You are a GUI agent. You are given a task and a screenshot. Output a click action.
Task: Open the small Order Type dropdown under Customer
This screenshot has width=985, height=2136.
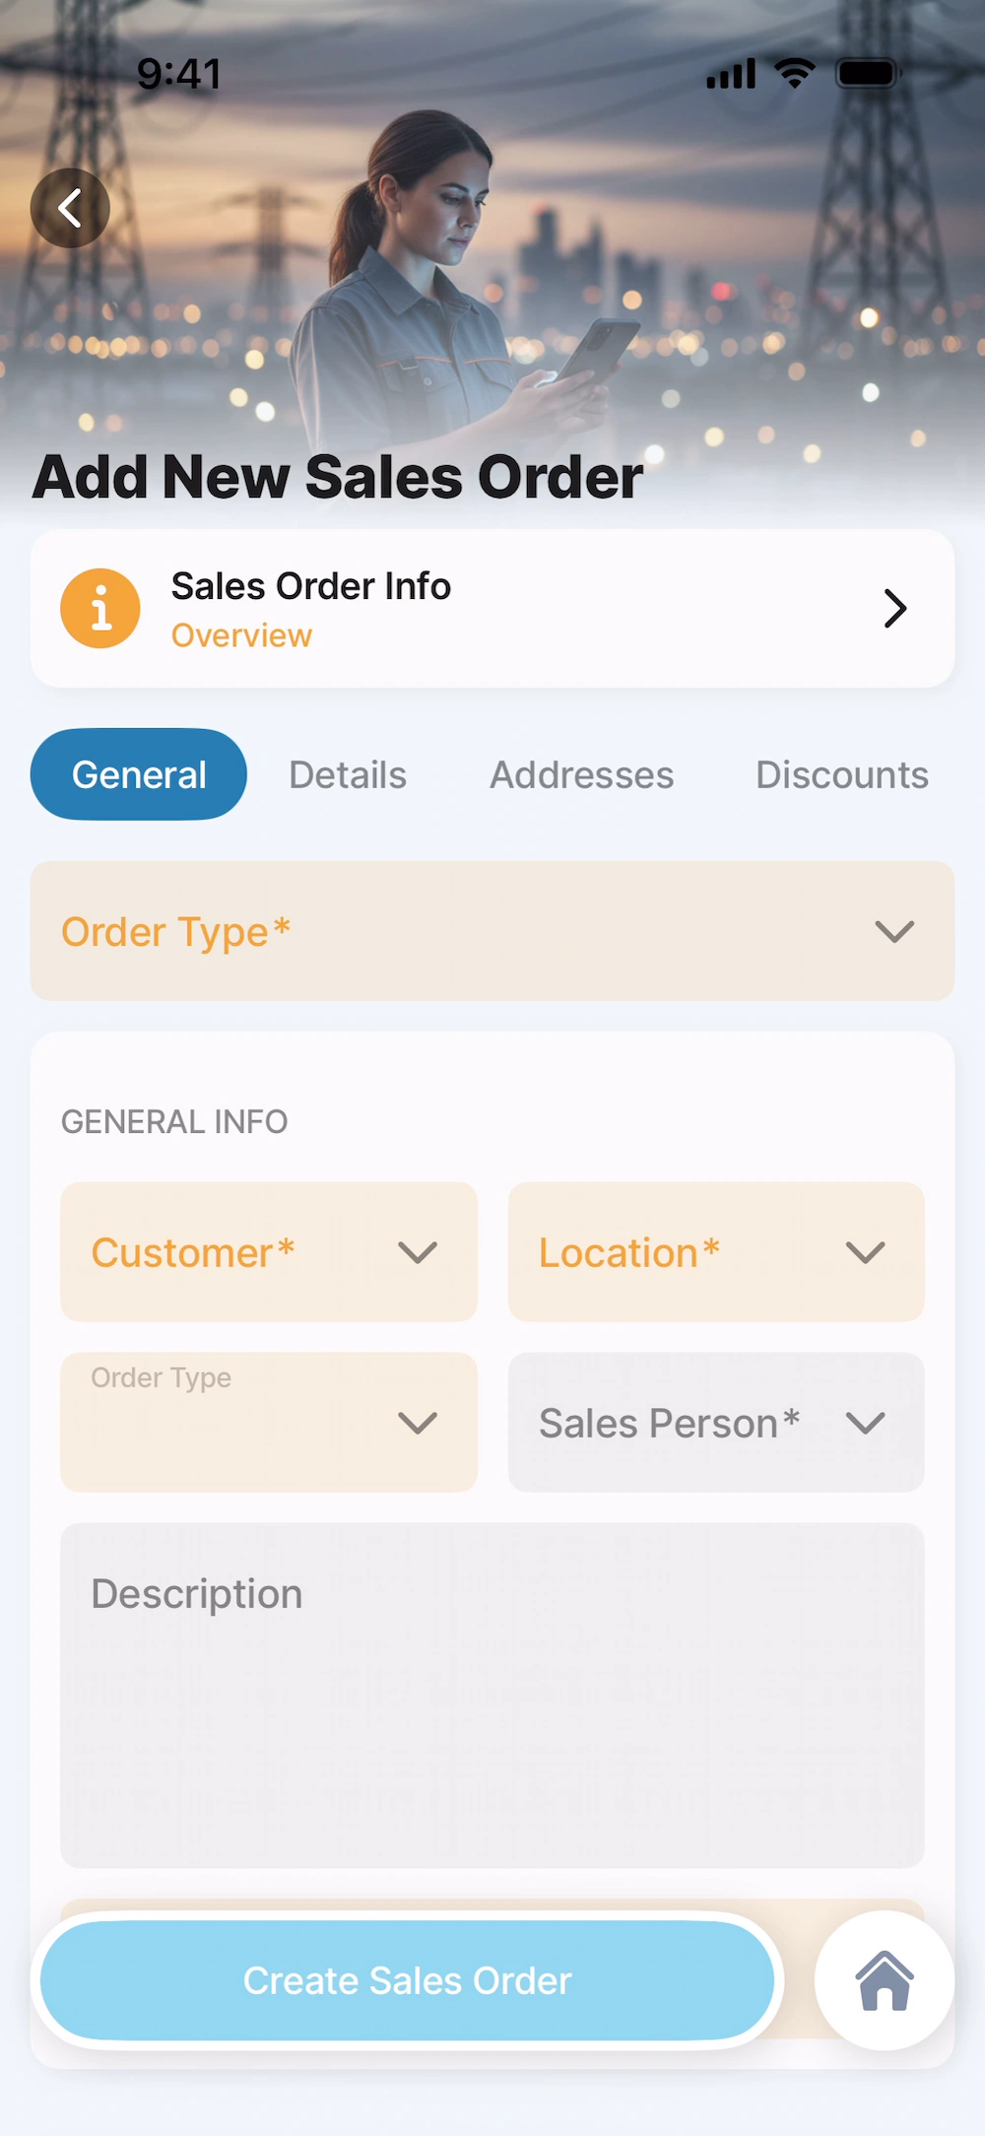[x=269, y=1423]
